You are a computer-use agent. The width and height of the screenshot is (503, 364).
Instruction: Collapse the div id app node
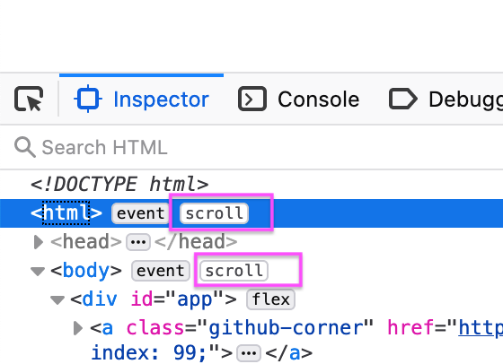point(57,300)
